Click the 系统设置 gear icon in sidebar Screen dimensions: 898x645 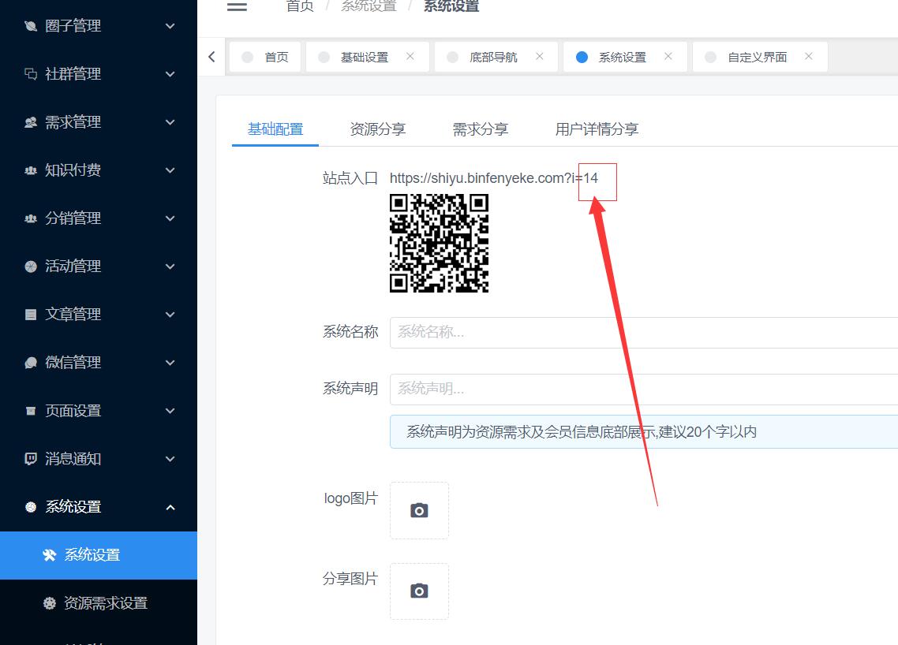(x=31, y=506)
